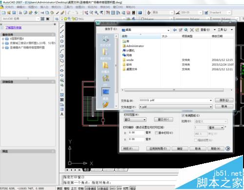This screenshot has height=190, width=244.
Task: Click the Save button in the file dialog
Action: (224, 100)
